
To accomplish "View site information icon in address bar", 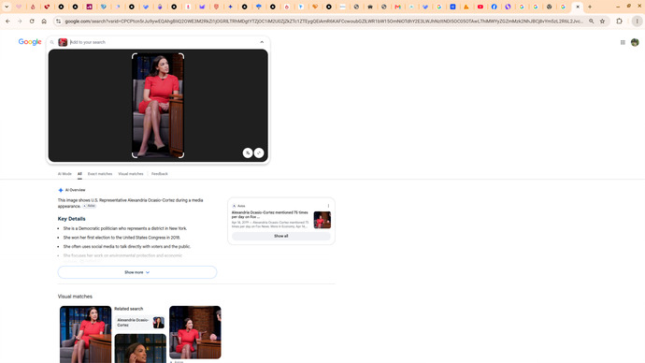I will click(x=58, y=21).
